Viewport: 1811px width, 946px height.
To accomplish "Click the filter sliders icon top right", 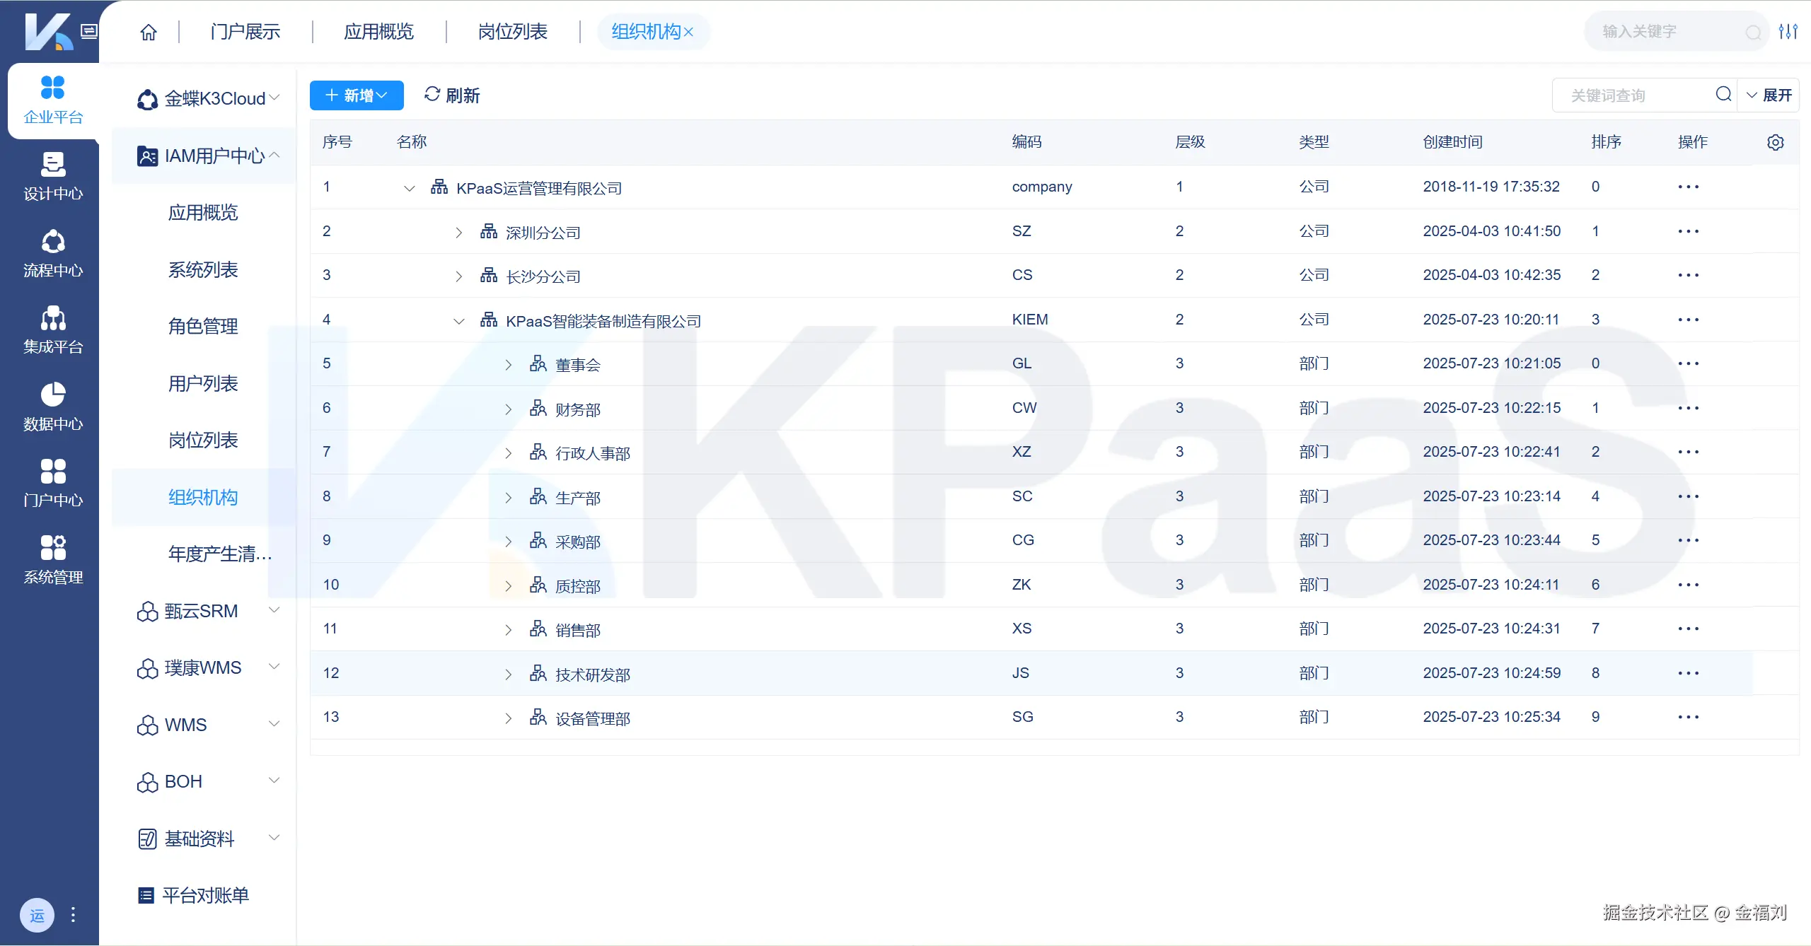I will [x=1788, y=32].
